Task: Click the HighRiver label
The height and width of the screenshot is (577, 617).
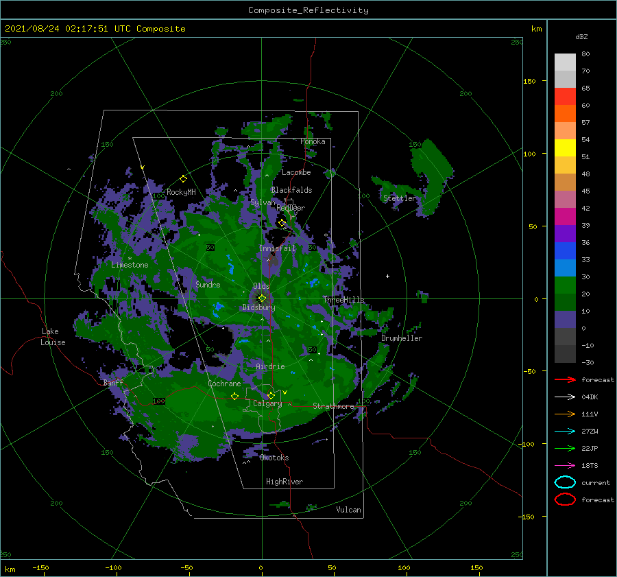Action: pyautogui.click(x=285, y=482)
